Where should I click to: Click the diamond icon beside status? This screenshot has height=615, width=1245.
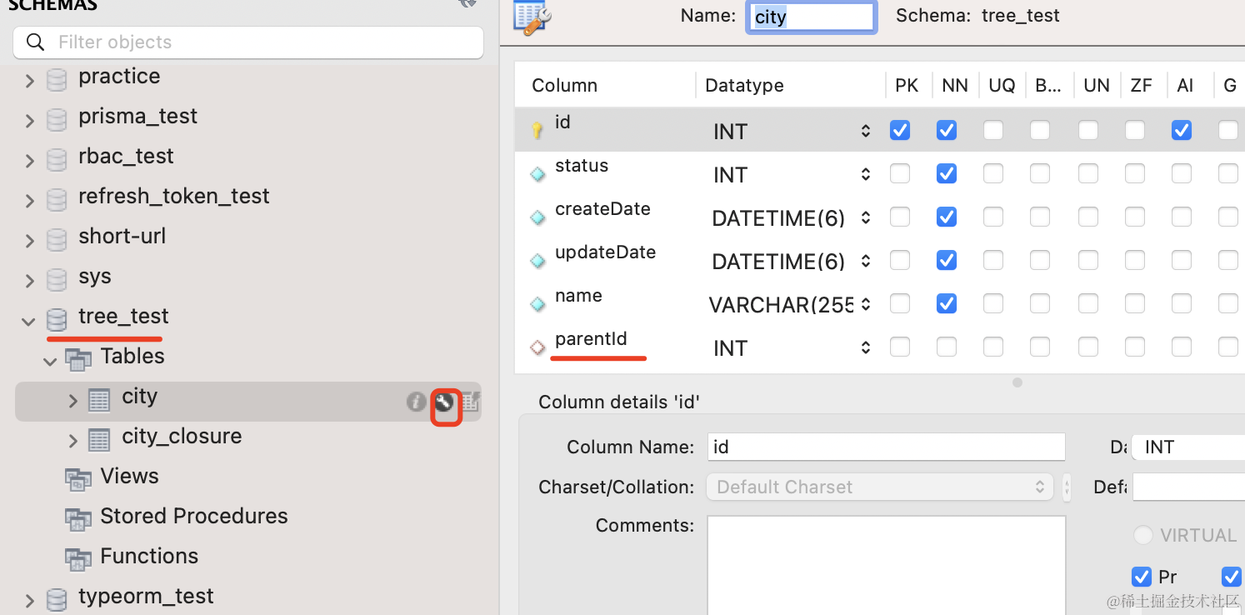pos(537,174)
